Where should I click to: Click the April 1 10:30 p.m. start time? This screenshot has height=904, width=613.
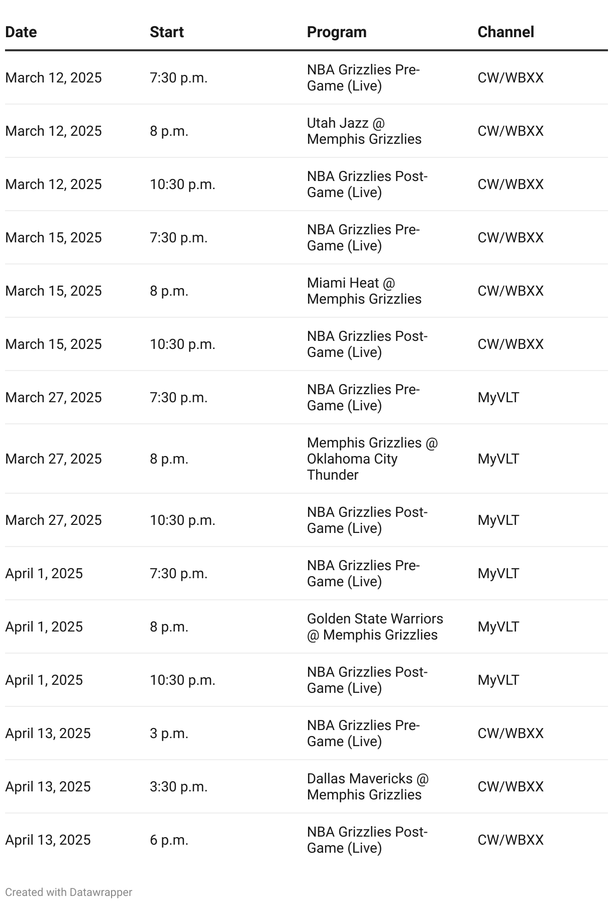tap(182, 680)
